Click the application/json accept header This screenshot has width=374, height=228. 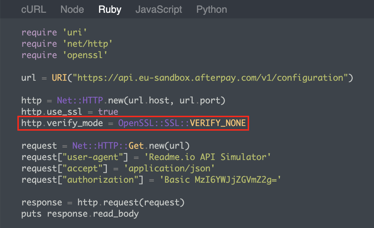pyautogui.click(x=170, y=168)
